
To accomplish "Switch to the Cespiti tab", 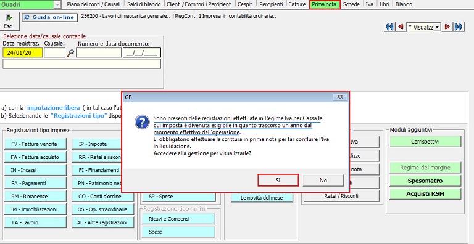I will click(x=245, y=4).
